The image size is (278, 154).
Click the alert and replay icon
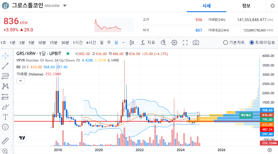pos(163,42)
